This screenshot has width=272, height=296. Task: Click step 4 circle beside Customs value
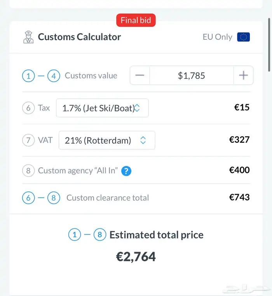coord(54,75)
